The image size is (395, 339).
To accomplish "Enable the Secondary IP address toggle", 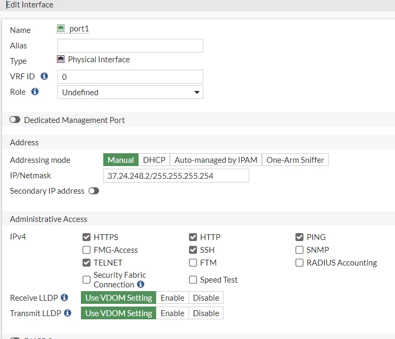I will click(x=94, y=191).
